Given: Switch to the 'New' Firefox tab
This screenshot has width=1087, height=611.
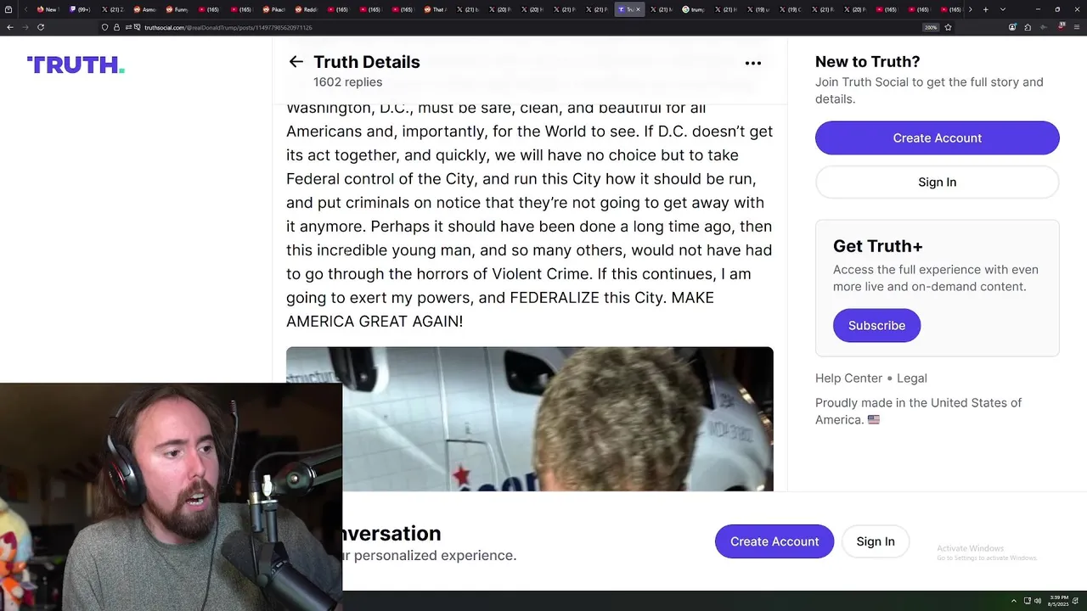Looking at the screenshot, I should (x=46, y=9).
